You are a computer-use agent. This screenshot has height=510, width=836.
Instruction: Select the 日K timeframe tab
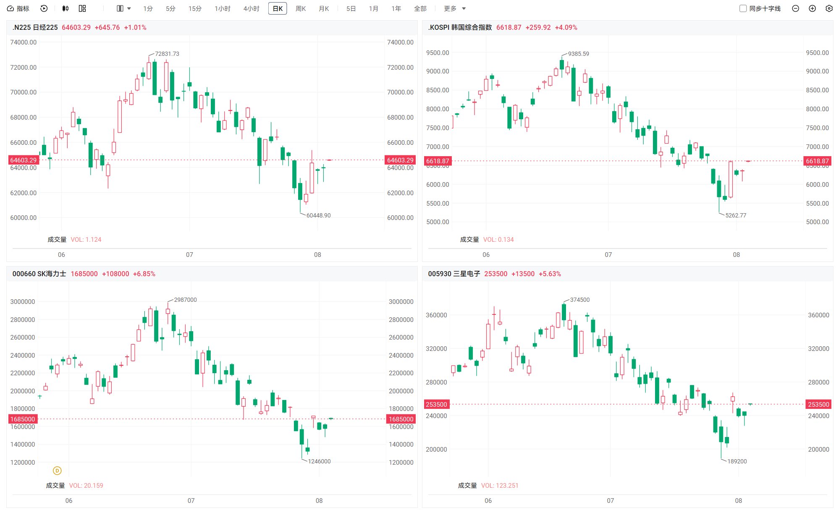pos(278,8)
